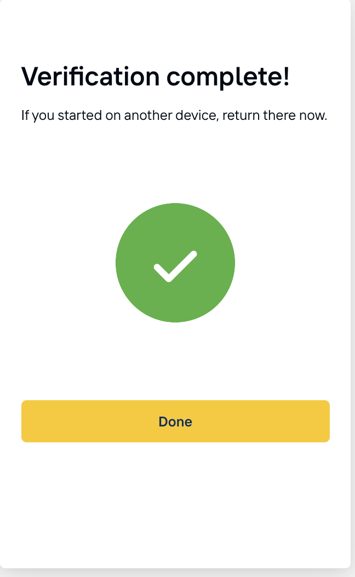The width and height of the screenshot is (355, 577).
Task: Click the "If you started on another device" sentence
Action: [x=174, y=116]
